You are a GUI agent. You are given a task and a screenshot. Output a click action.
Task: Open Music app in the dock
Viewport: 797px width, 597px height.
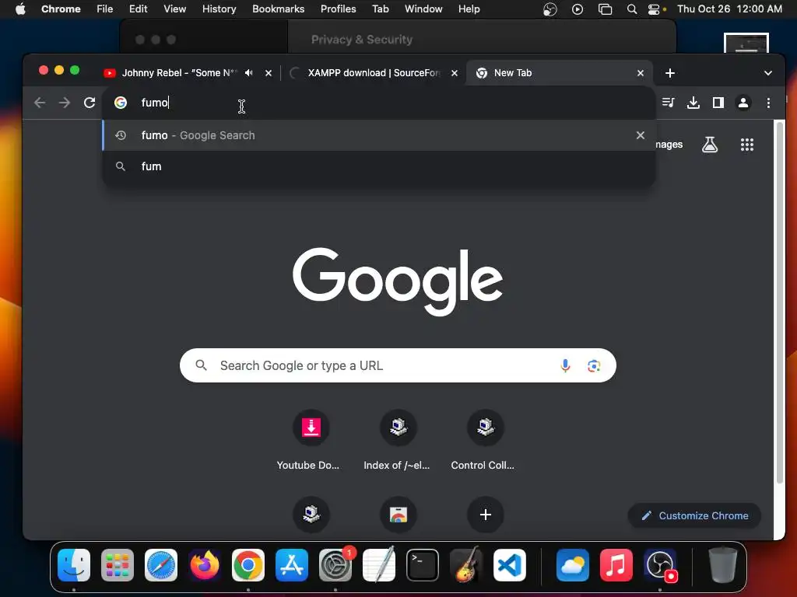pos(616,565)
